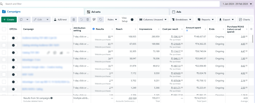Click the pencil edit icon in third campaign row
This screenshot has height=103, width=255.
click(x=48, y=53)
